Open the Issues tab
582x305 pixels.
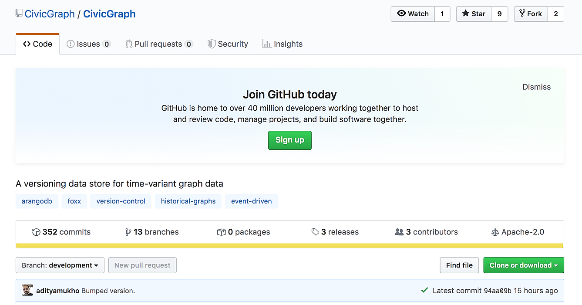(88, 44)
